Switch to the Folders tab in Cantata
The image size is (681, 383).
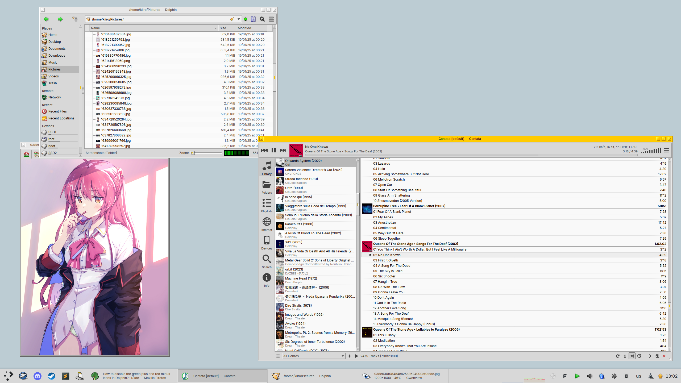click(267, 187)
